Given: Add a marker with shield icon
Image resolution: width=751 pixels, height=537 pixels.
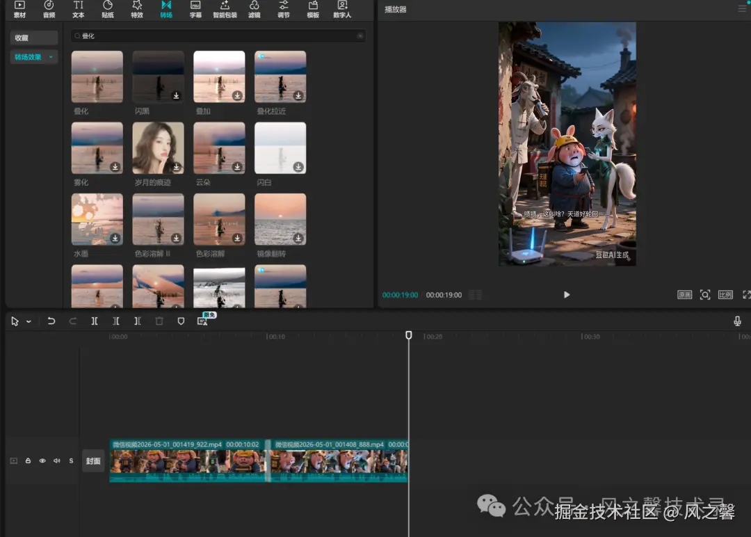Looking at the screenshot, I should pyautogui.click(x=181, y=321).
